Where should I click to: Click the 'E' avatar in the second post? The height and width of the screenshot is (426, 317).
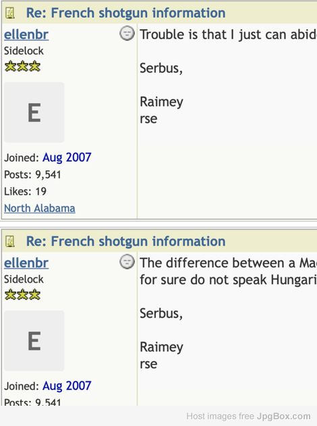click(x=34, y=341)
